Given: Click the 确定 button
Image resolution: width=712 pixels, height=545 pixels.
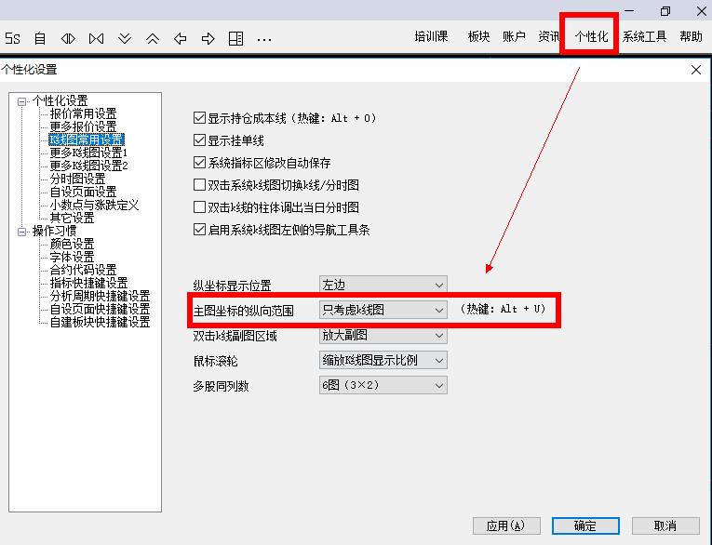Looking at the screenshot, I should pos(585,525).
